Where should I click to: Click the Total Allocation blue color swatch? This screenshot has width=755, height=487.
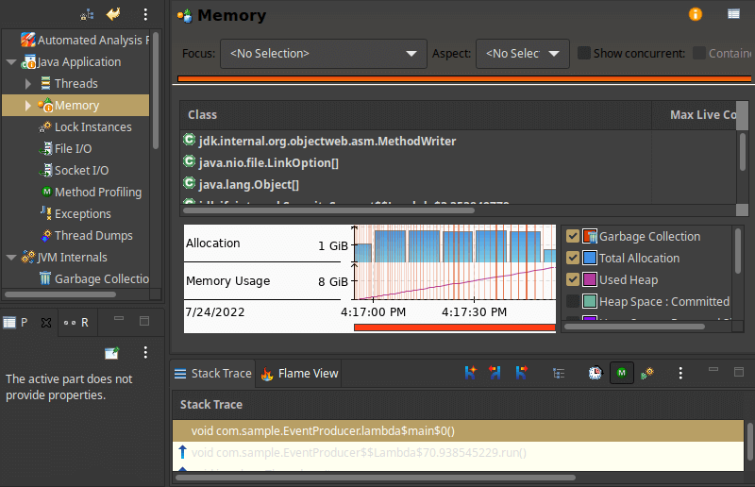tap(590, 258)
